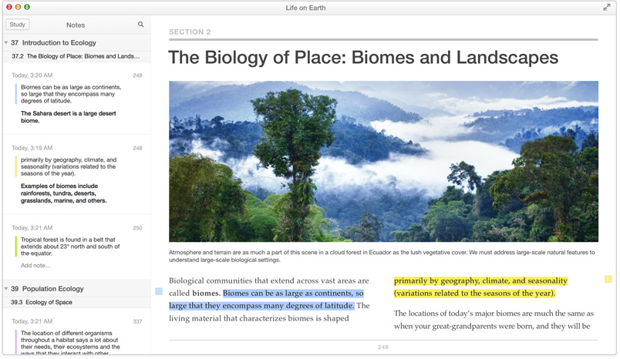Select section 37.2 The Biology of Place
The height and width of the screenshot is (359, 620).
(76, 56)
